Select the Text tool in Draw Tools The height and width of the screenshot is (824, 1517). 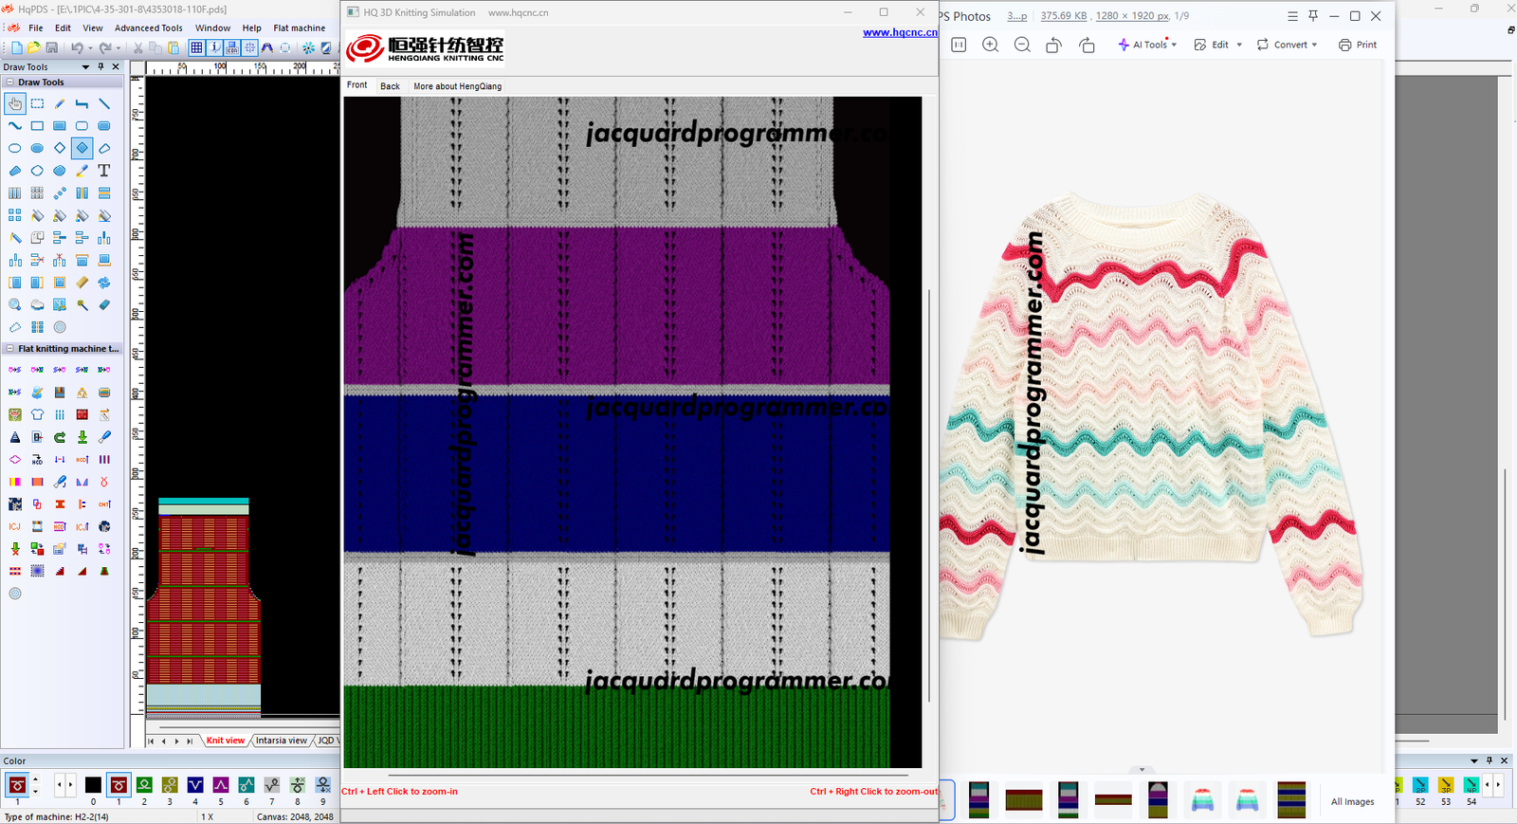(x=104, y=171)
